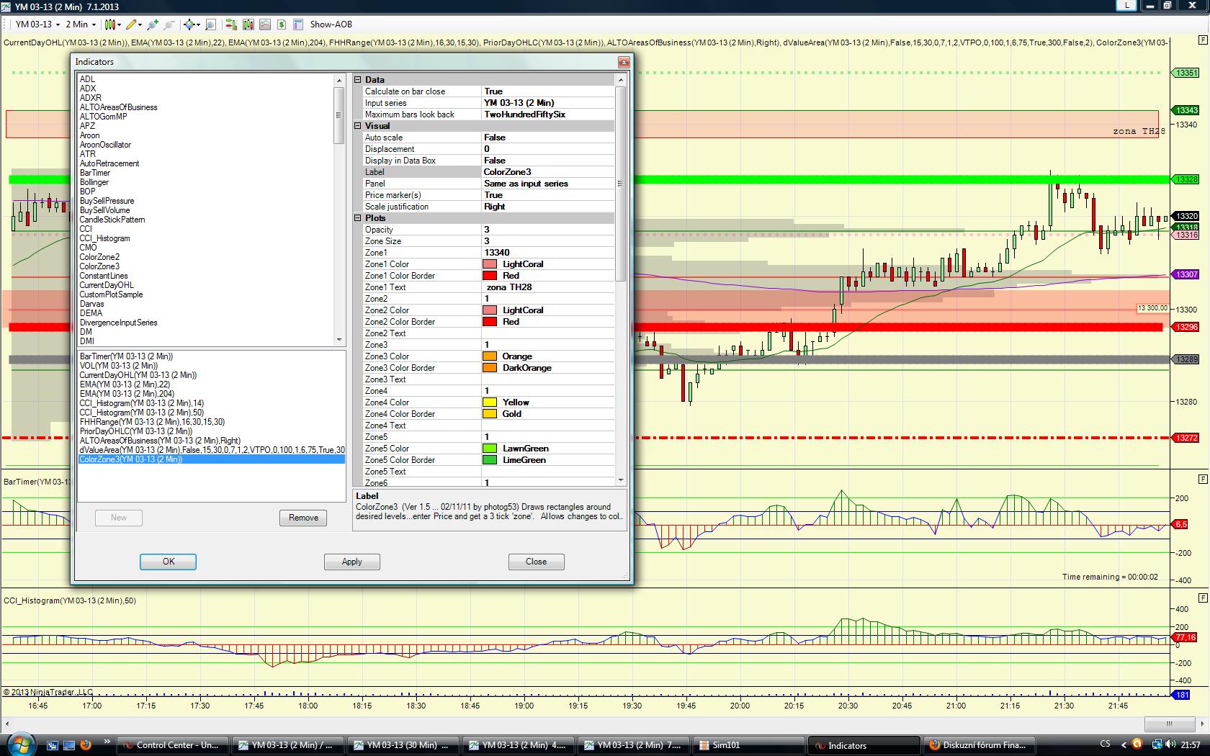1210x756 pixels.
Task: Pick Zone1 Color LightCoral swatch
Action: coord(490,264)
